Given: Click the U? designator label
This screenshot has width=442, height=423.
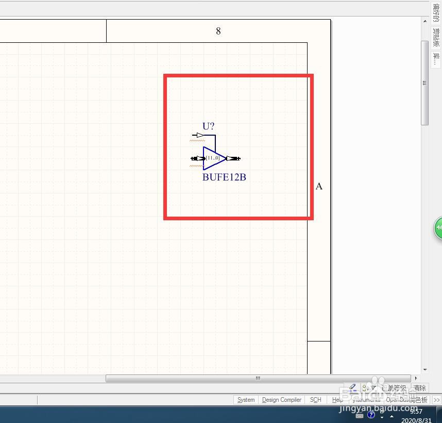Looking at the screenshot, I should [x=208, y=126].
